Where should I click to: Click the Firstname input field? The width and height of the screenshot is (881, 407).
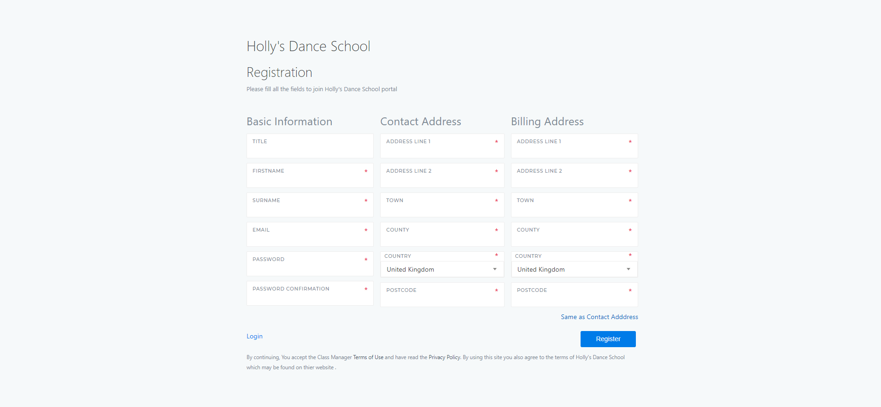310,175
